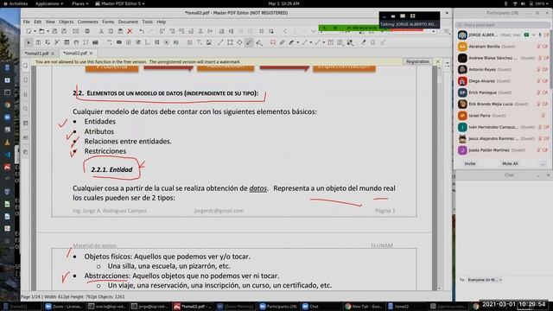The image size is (553, 311).
Task: Click the Invite button in Participants
Action: (x=470, y=163)
